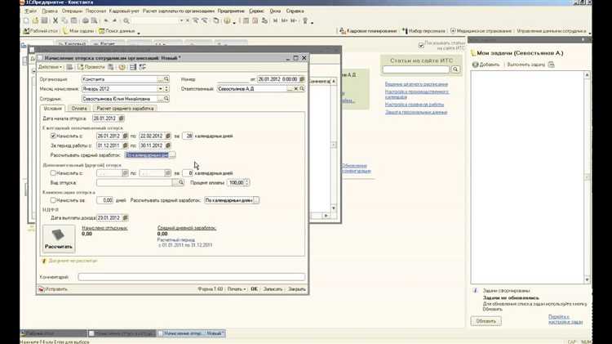Image resolution: width=612 pixels, height=344 pixels.
Task: Click the Добавить icon in Мои задачи panel
Action: (x=475, y=65)
